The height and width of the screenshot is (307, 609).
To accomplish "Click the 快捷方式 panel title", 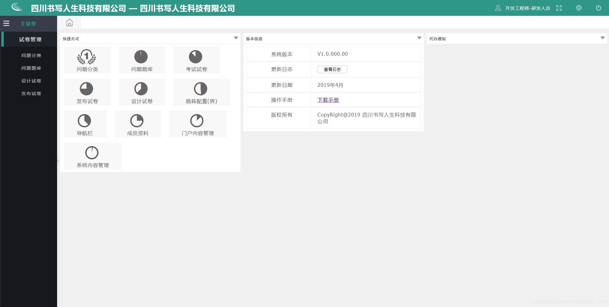I will pos(71,39).
